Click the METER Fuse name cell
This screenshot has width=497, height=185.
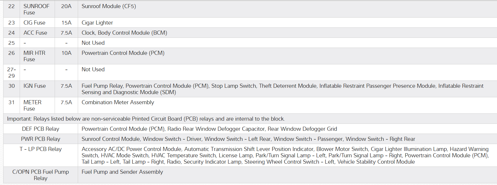[x=32, y=105]
